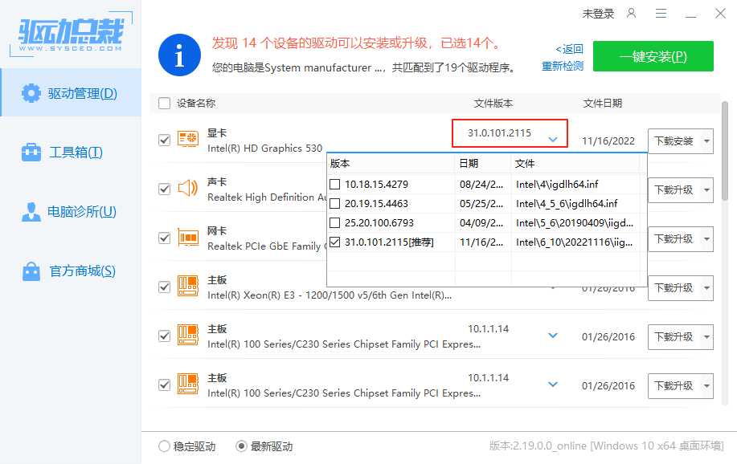
Task: Click the 文件版本 column header
Action: [493, 104]
